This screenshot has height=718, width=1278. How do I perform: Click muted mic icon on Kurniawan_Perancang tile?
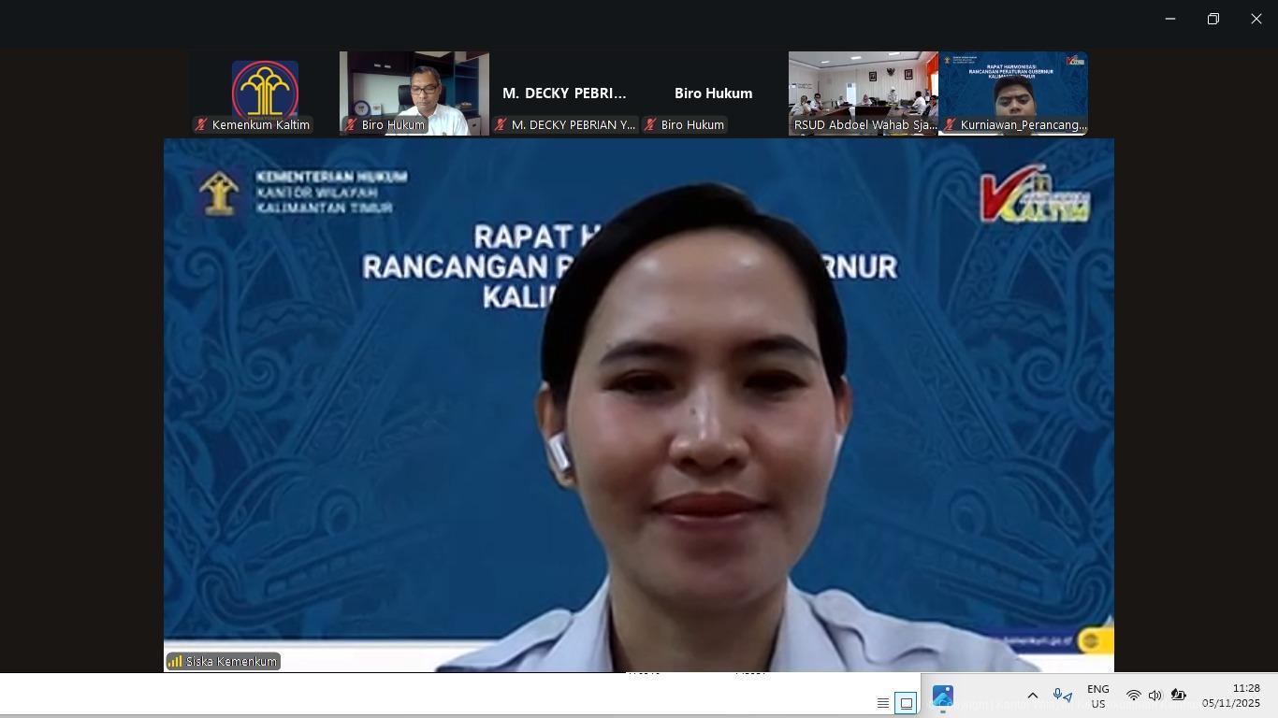click(x=950, y=125)
